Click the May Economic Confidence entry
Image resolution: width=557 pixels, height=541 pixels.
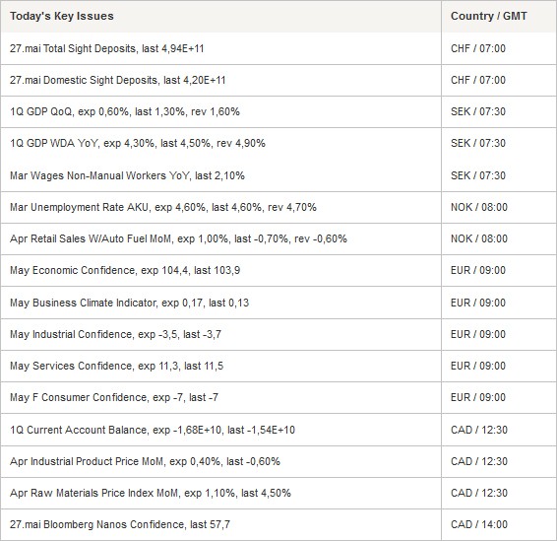pyautogui.click(x=125, y=270)
